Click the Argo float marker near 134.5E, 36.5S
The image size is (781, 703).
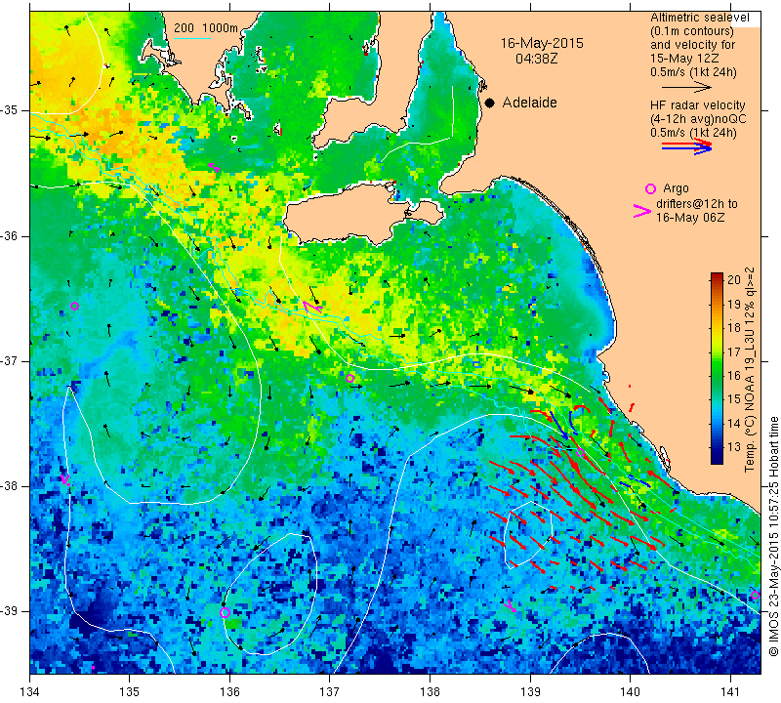[75, 306]
